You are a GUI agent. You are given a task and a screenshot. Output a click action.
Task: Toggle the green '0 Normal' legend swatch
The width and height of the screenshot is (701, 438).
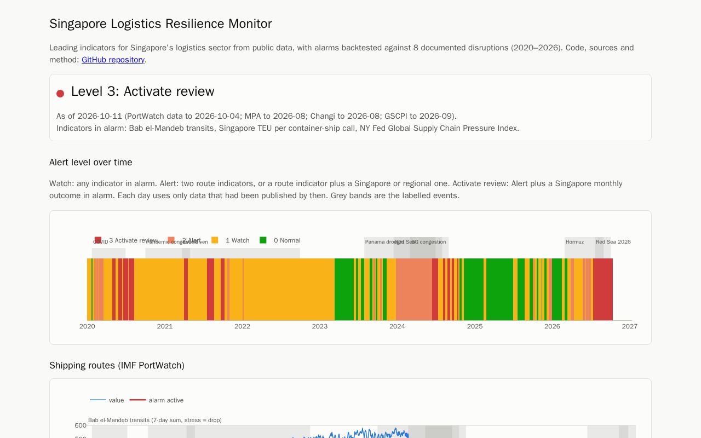tap(263, 240)
